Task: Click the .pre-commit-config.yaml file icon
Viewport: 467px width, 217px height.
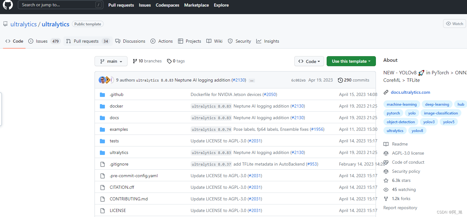Action: coord(102,176)
